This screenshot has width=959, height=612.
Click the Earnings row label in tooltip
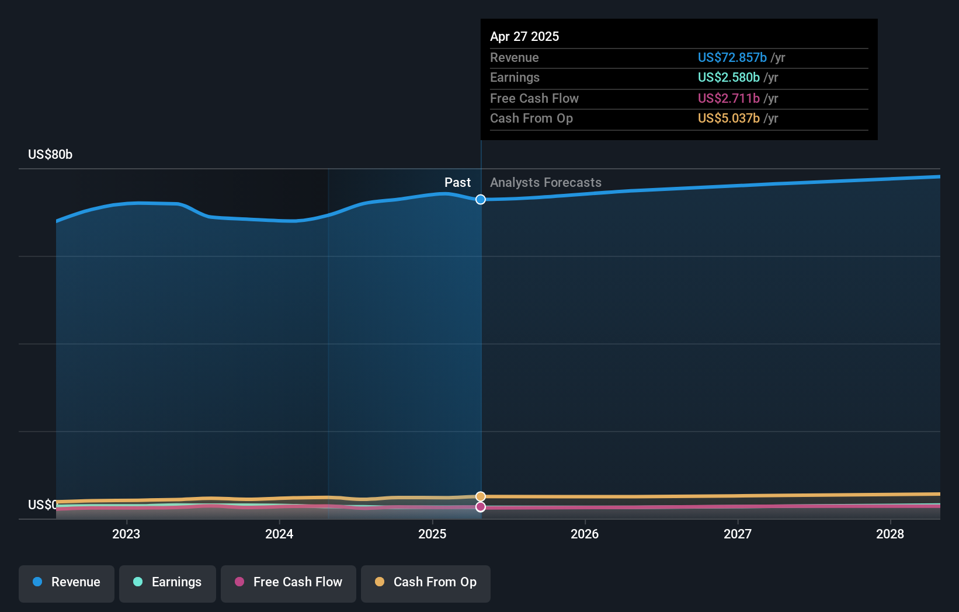[x=515, y=78]
